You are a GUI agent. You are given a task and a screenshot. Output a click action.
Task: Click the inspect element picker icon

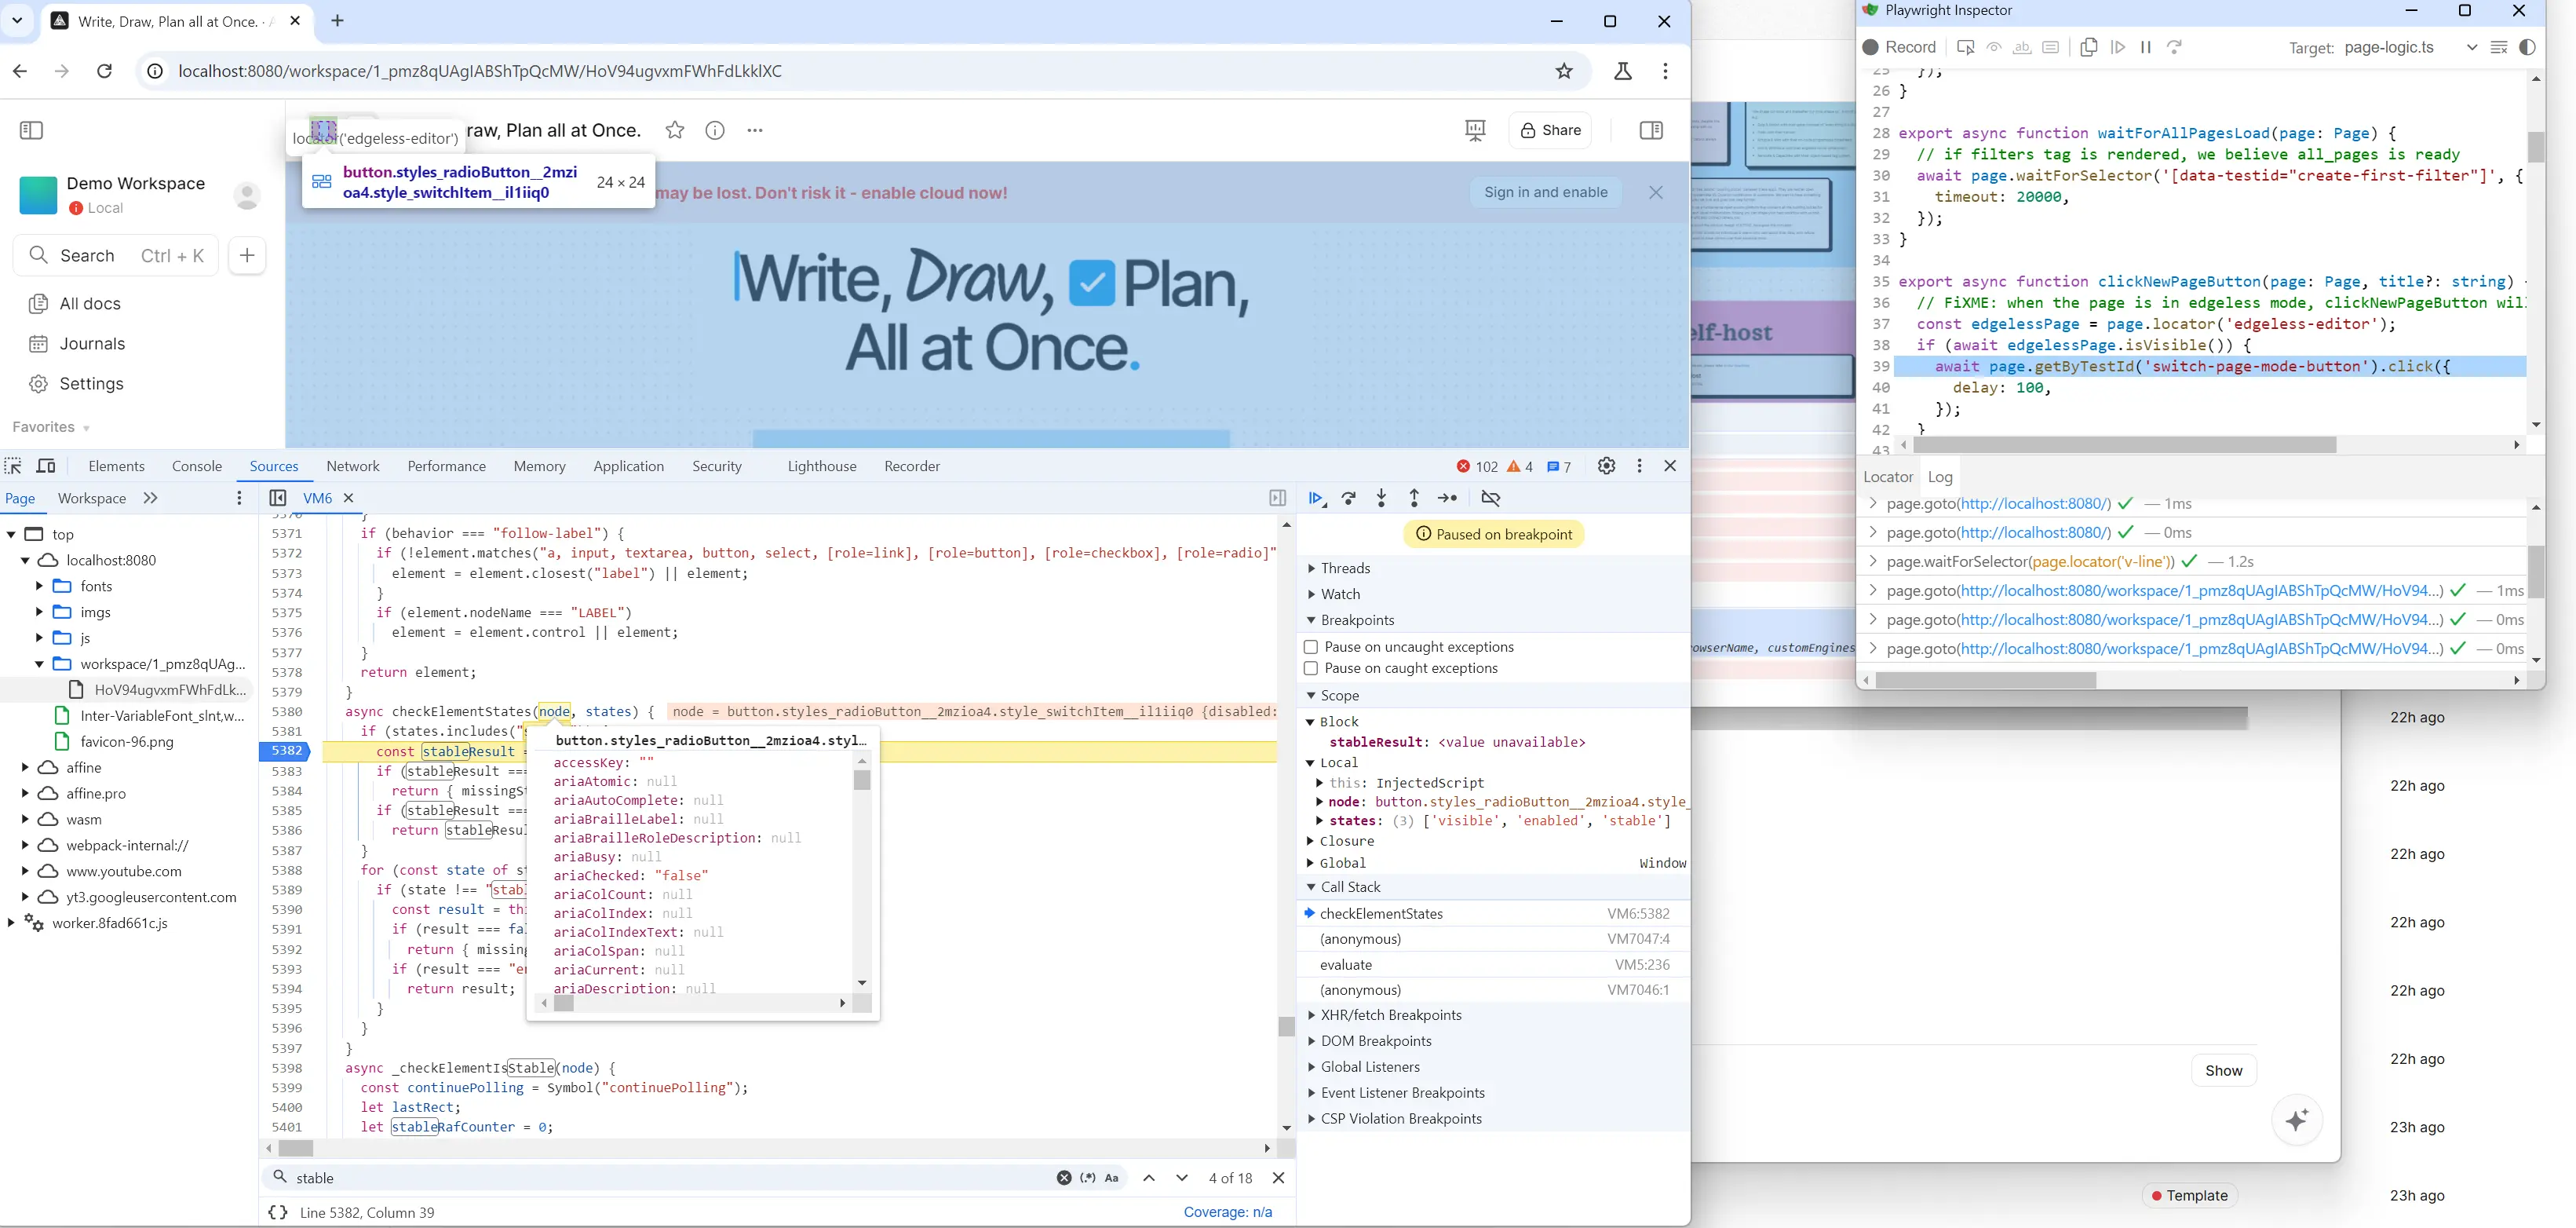pyautogui.click(x=13, y=466)
